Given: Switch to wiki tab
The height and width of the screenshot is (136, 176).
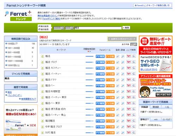Looking at the screenshot, I should point(156,120).
